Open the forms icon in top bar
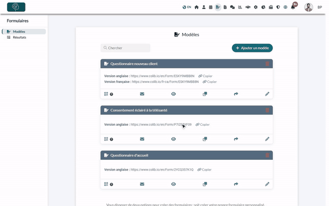This screenshot has width=329, height=206. (x=218, y=7)
